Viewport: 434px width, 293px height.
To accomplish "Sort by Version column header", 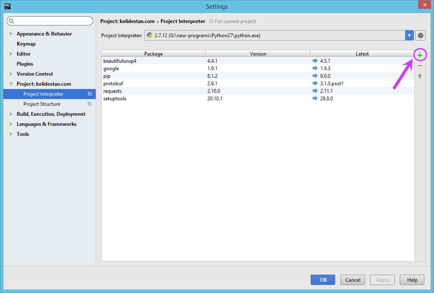I will (x=258, y=54).
